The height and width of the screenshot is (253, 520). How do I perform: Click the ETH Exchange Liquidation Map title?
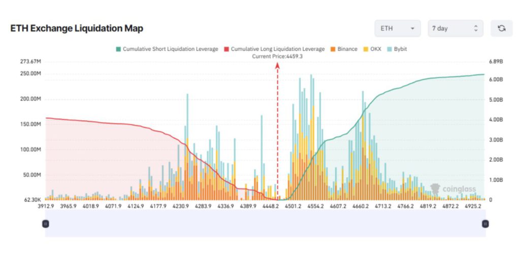pyautogui.click(x=77, y=29)
